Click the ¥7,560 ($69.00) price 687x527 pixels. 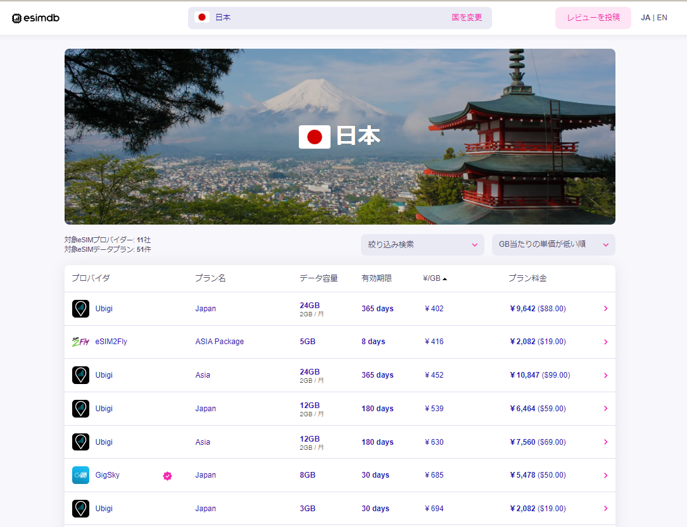(538, 442)
